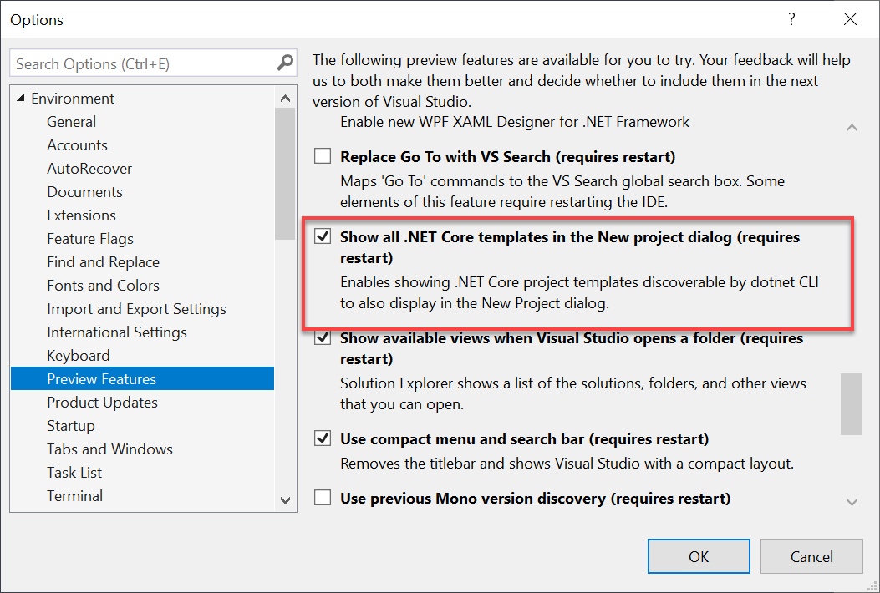
Task: Open Fonts and Colors settings
Action: click(104, 286)
